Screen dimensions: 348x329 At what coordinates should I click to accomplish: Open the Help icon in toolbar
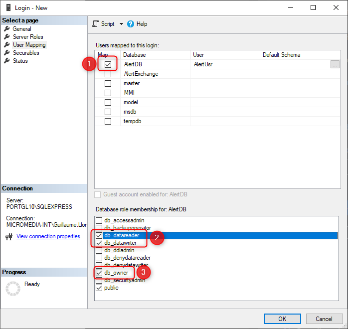131,24
